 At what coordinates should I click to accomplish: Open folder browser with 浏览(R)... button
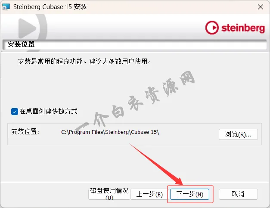(x=238, y=134)
